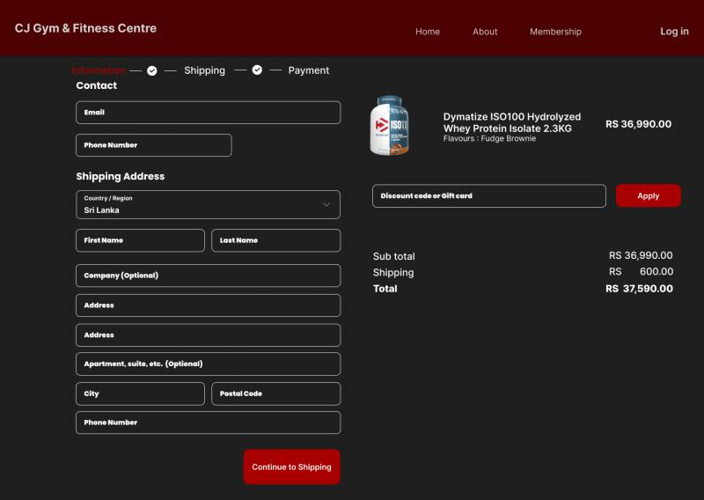The width and height of the screenshot is (704, 500).
Task: Click the Apply discount button
Action: click(x=648, y=195)
